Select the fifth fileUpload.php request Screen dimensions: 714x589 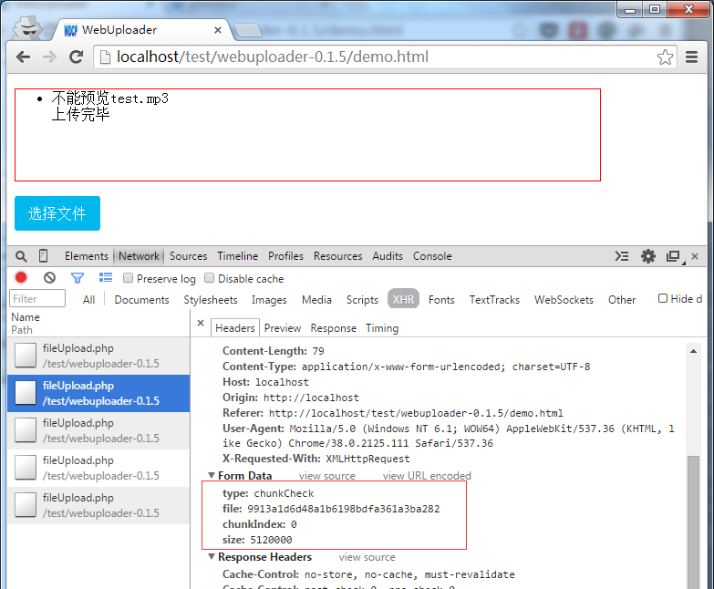98,505
